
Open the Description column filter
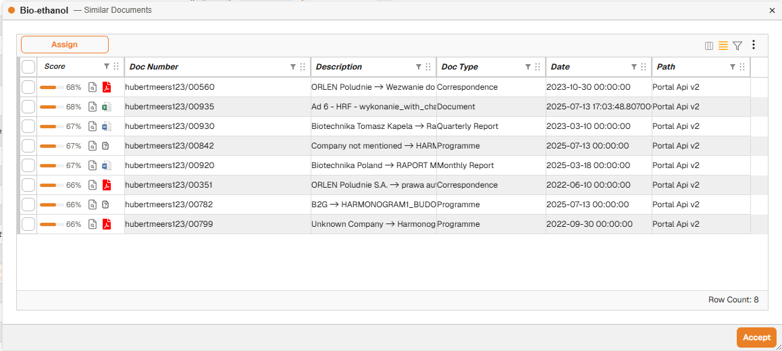[419, 66]
